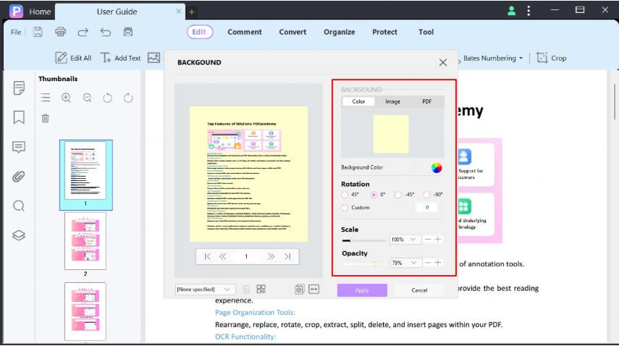The image size is (619, 346).
Task: Open the three-dot more options menu
Action: click(529, 11)
